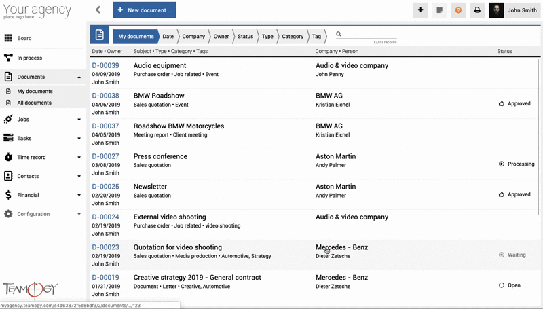Open John Smith profile avatar
Image resolution: width=543 pixels, height=309 pixels.
click(496, 10)
